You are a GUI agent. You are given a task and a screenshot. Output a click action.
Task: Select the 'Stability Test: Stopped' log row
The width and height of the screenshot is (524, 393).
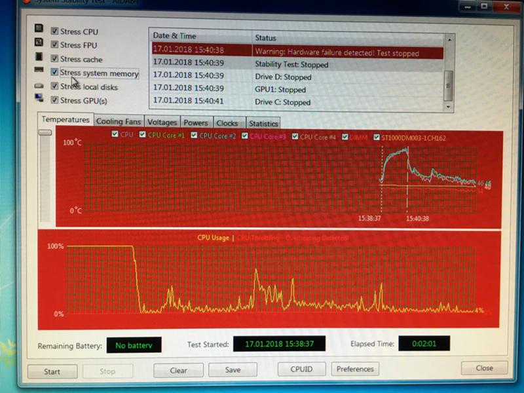coord(298,64)
